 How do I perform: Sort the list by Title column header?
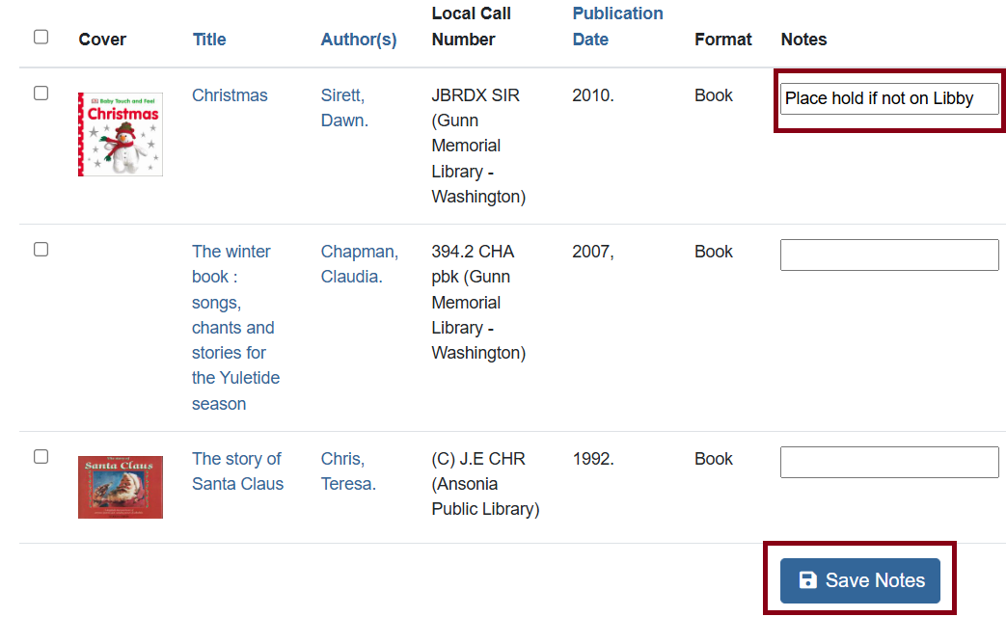[209, 40]
